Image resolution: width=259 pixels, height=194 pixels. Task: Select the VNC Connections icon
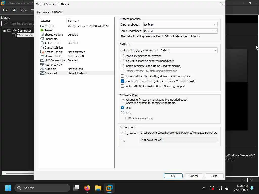point(42,60)
